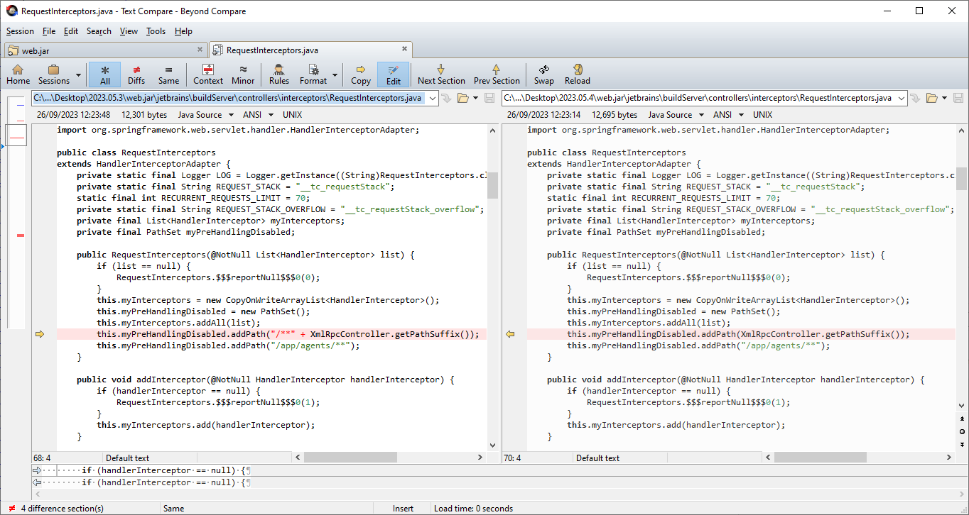Expand the Format dropdown arrow
The height and width of the screenshot is (515, 969).
[x=335, y=74]
